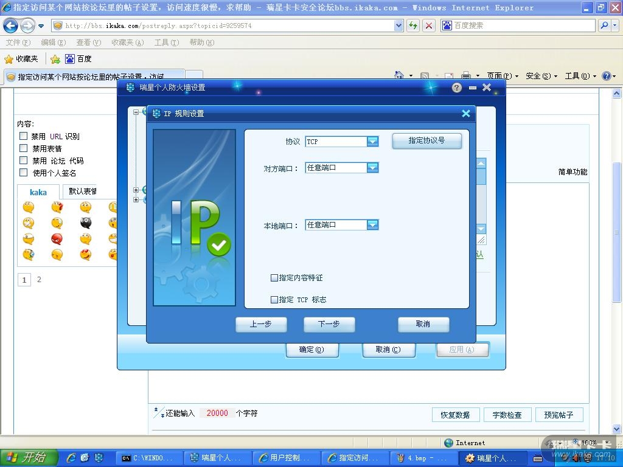Click the 指定协议号 button

(x=426, y=140)
